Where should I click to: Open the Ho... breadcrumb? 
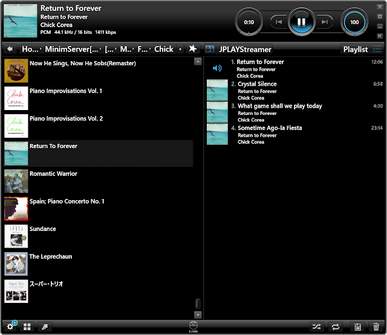pos(30,49)
